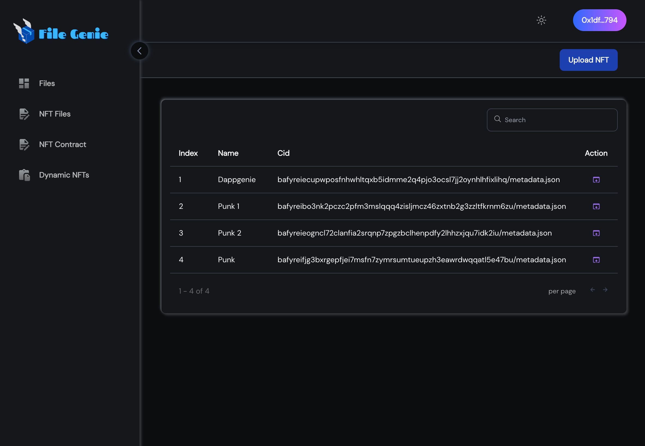Viewport: 645px width, 446px height.
Task: Click the Cid starting with bafyreibo3nk2pczc
Action: click(422, 207)
